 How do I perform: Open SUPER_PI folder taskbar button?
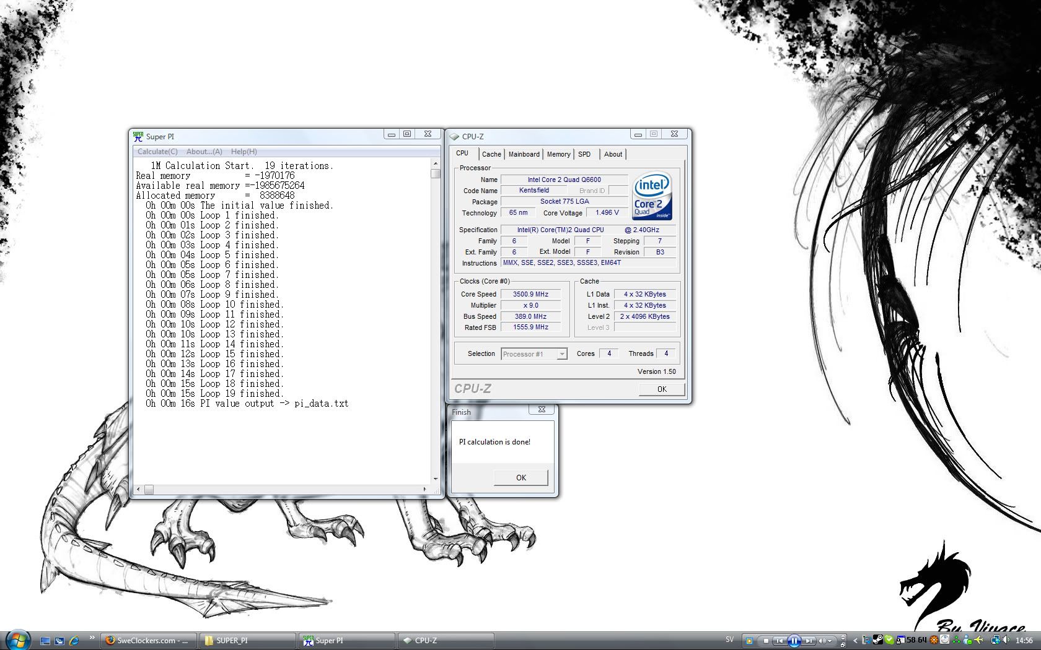click(x=248, y=641)
